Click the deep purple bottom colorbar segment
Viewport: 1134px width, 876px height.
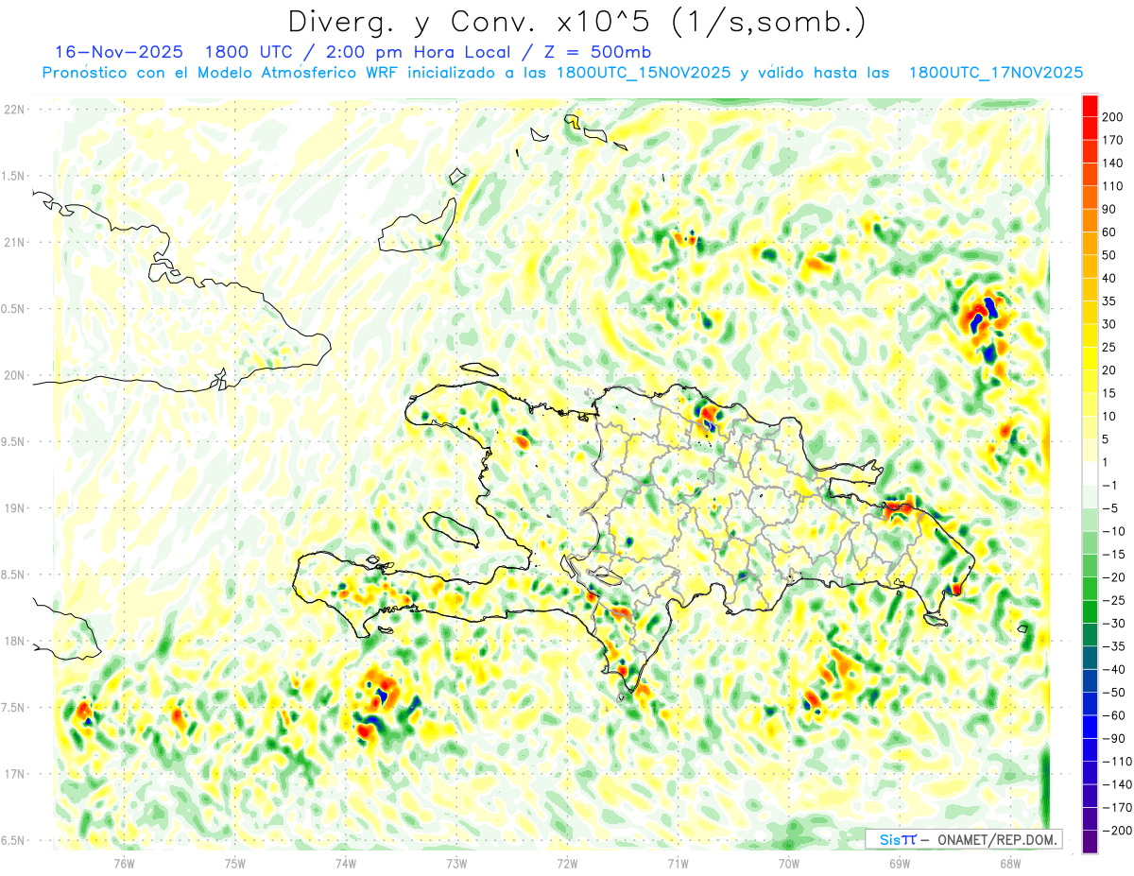[x=1090, y=842]
